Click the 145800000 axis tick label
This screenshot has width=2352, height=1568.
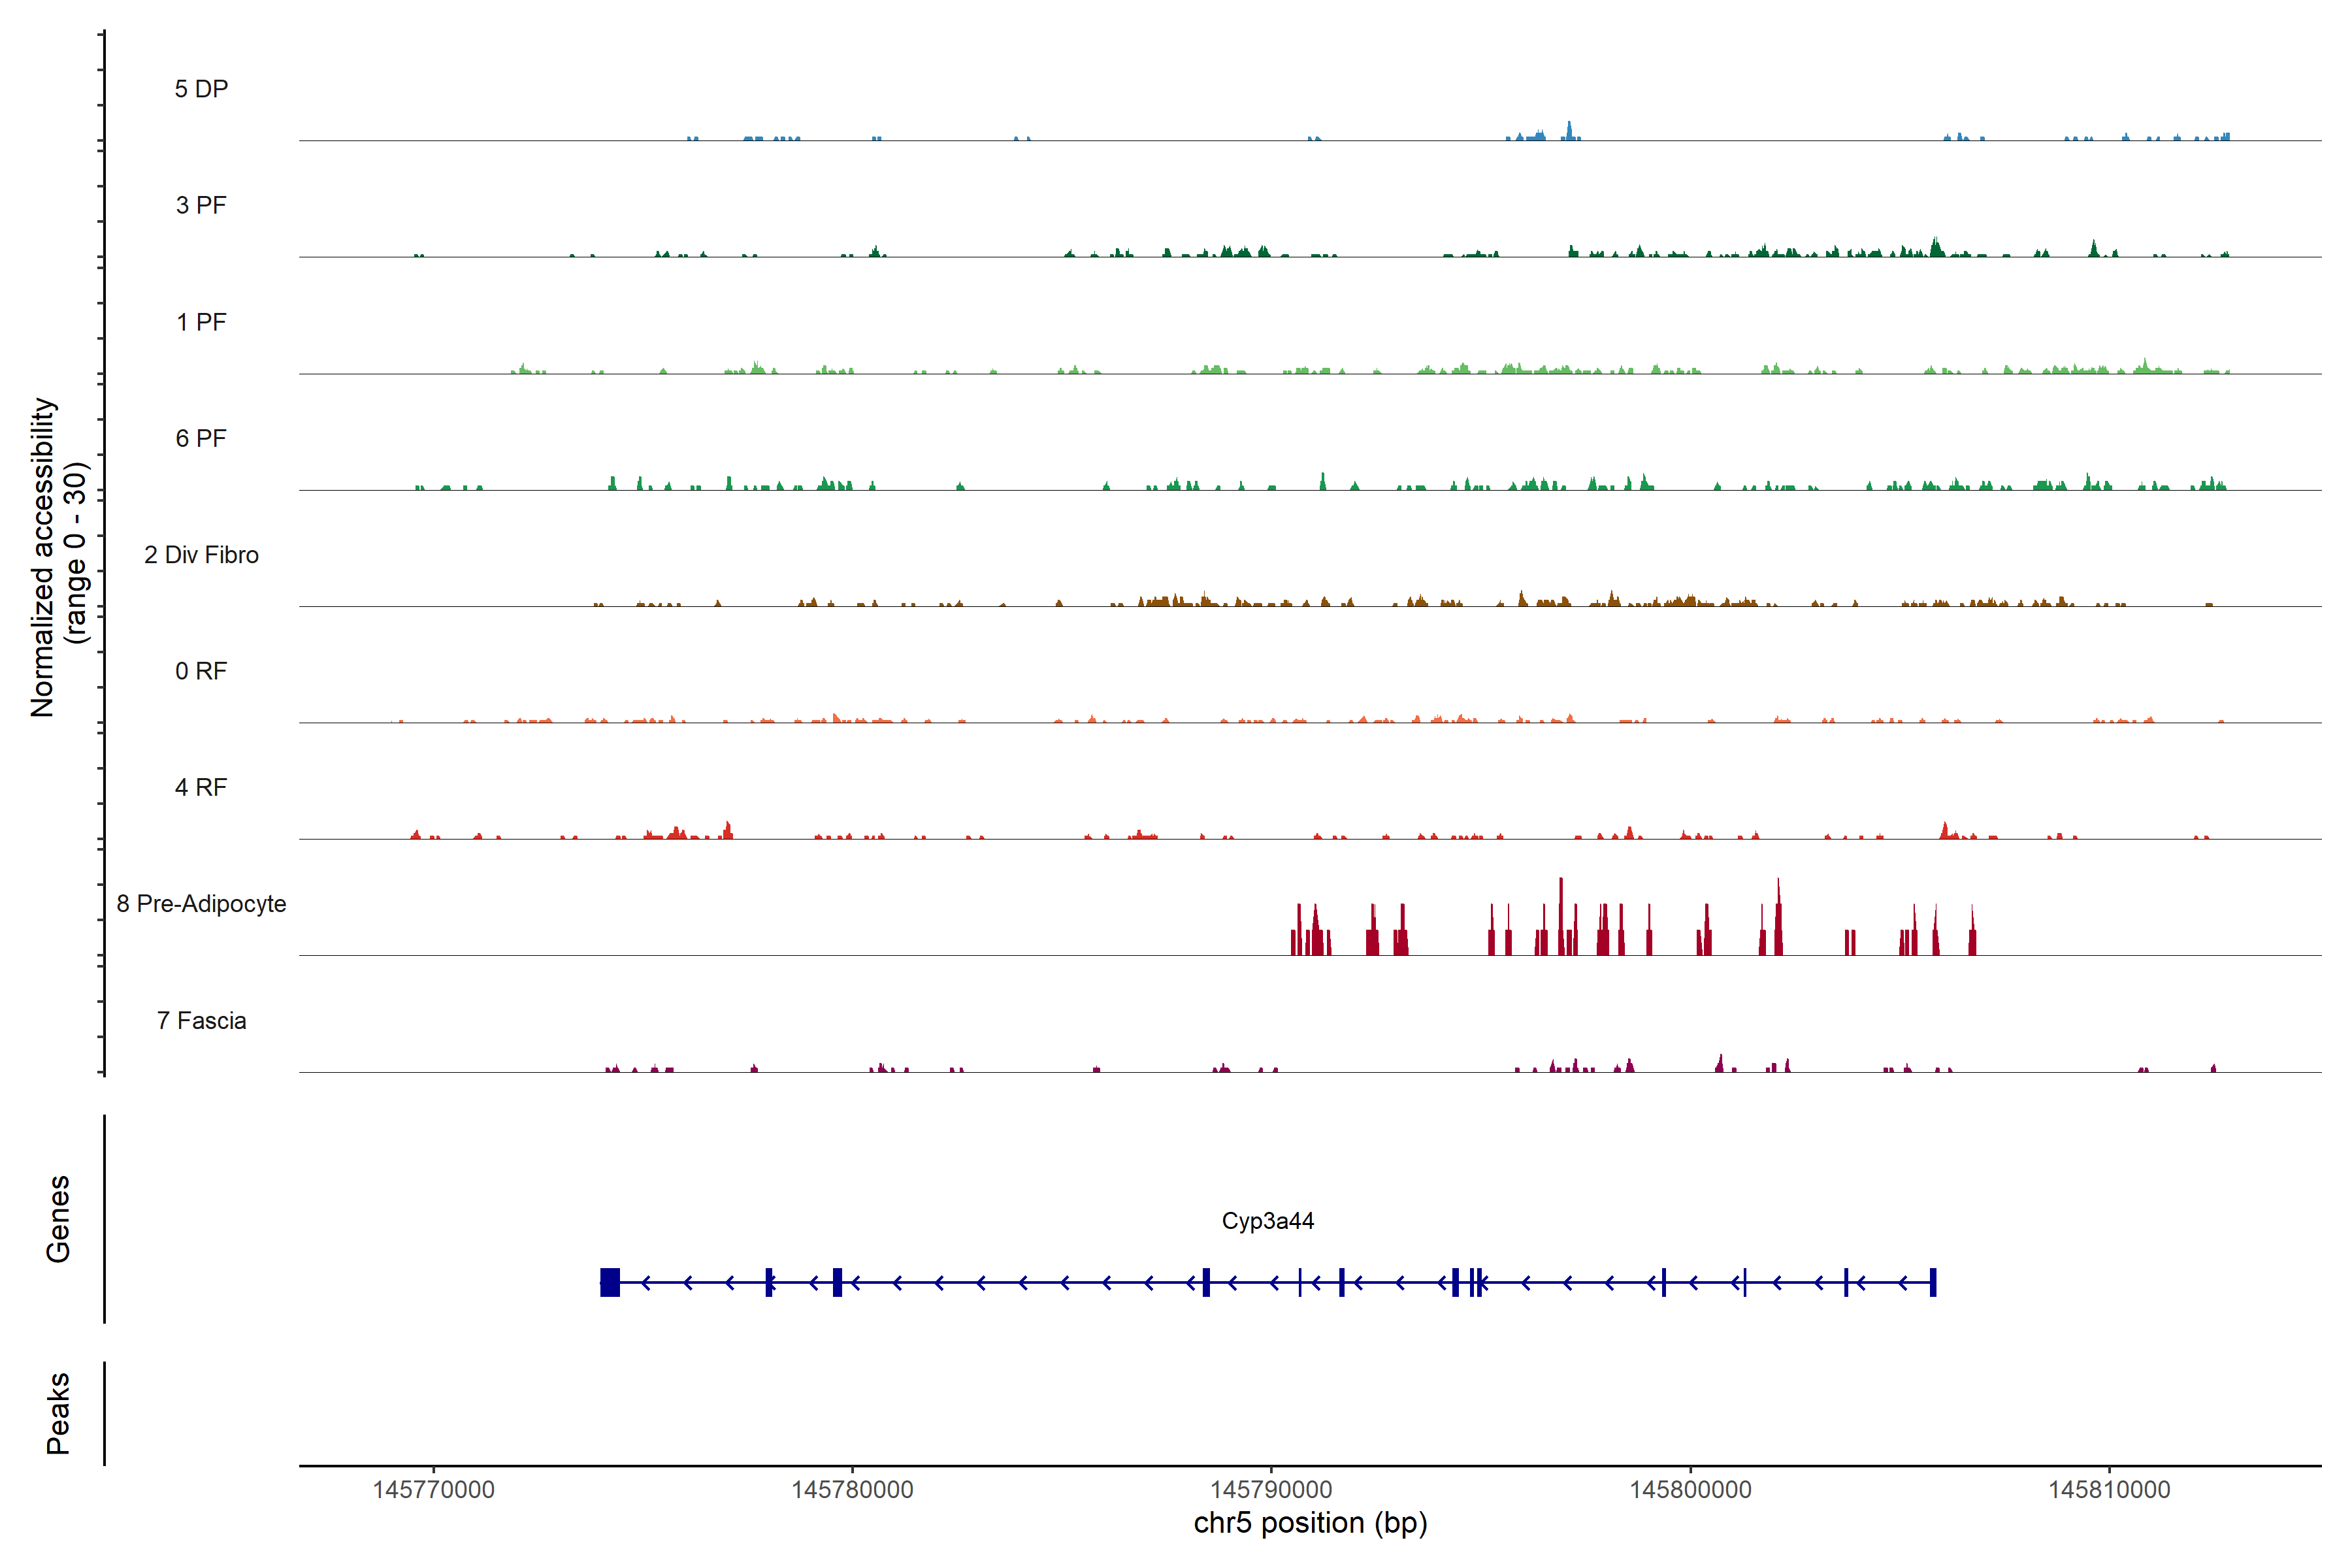click(1690, 1489)
